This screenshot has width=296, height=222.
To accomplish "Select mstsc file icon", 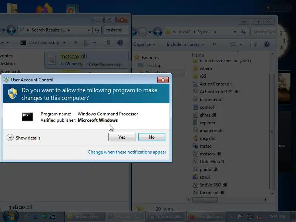I will click(x=195, y=146).
